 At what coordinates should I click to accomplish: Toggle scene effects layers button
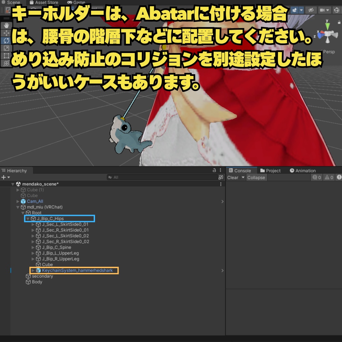[294, 10]
